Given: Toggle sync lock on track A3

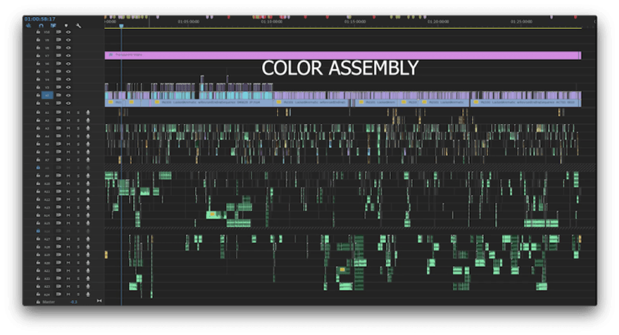Looking at the screenshot, I should click(58, 128).
